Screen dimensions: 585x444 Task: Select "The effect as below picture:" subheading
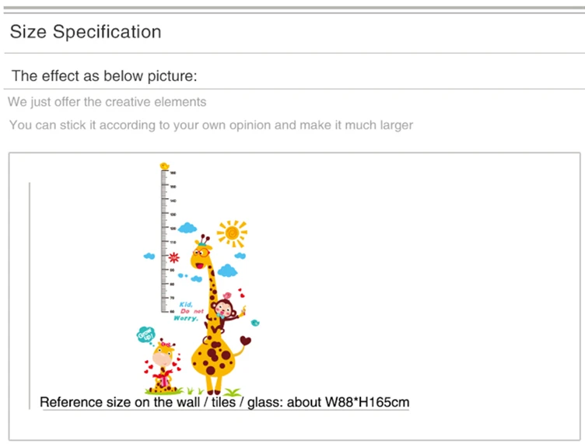104,75
